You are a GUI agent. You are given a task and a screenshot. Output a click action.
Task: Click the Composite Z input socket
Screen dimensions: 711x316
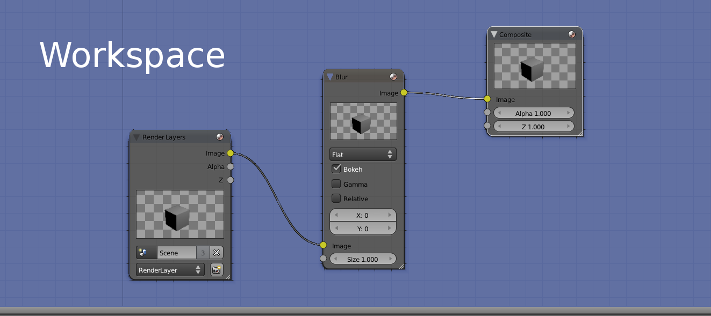(x=487, y=126)
